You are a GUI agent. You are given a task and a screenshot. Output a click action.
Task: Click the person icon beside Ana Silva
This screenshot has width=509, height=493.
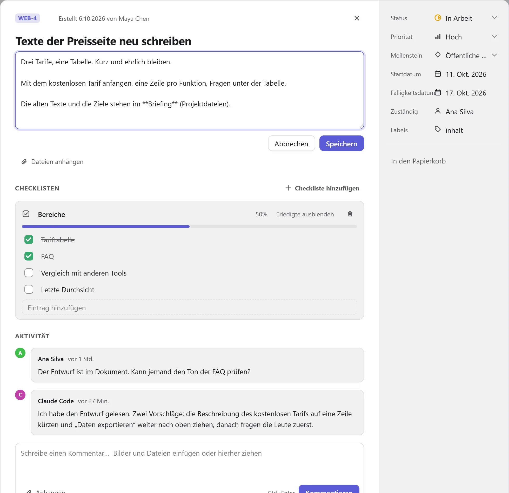click(x=438, y=111)
